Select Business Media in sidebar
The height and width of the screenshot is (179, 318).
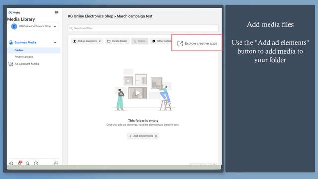point(25,42)
